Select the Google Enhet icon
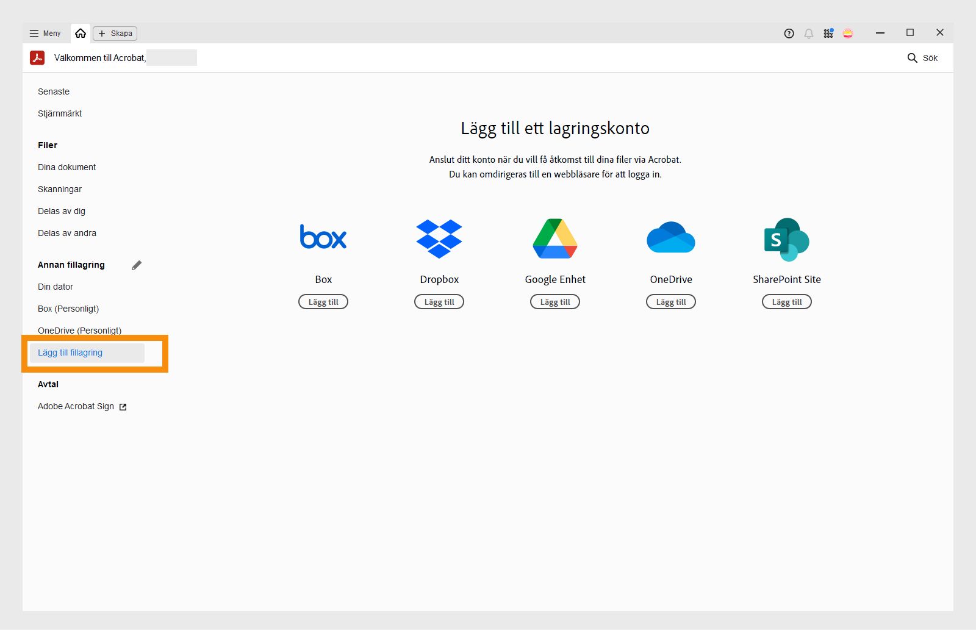976x630 pixels. (x=554, y=238)
